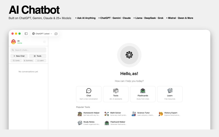
Task: Click the 'Study from chats' caption
Action: pyautogui.click(x=143, y=99)
